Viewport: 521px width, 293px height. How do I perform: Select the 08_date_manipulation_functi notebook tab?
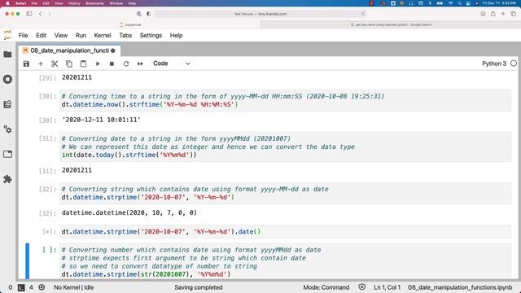[x=69, y=50]
